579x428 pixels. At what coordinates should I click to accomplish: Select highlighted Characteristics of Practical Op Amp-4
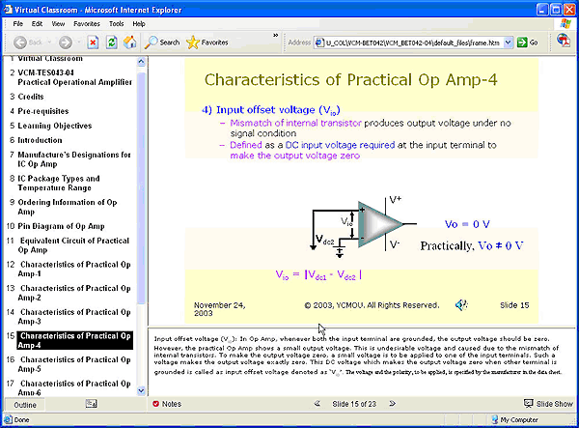75,340
